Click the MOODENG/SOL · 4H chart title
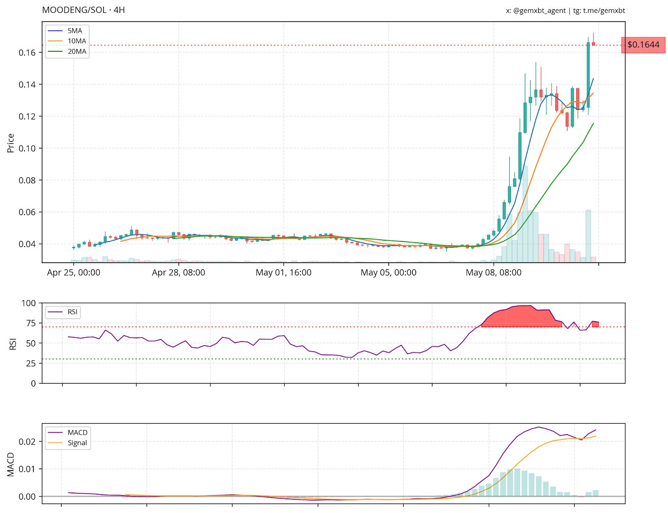 (83, 10)
